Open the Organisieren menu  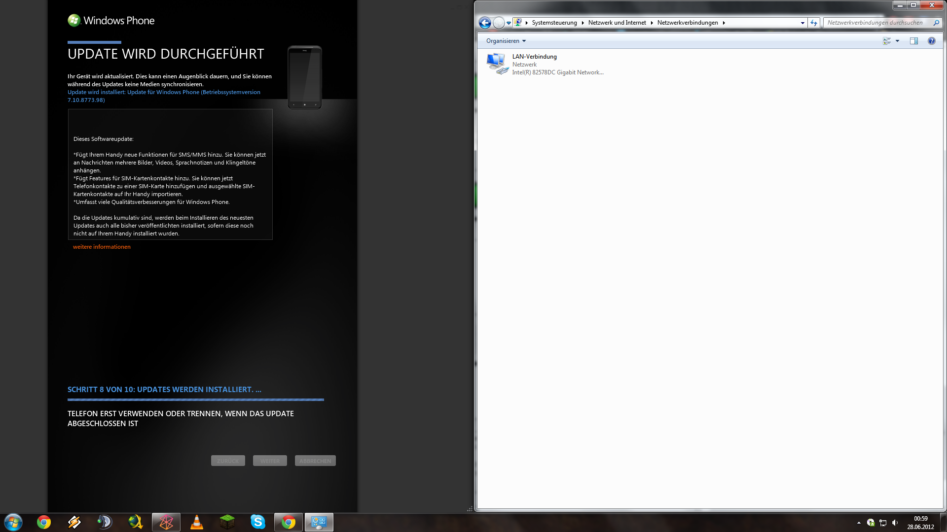coord(506,41)
